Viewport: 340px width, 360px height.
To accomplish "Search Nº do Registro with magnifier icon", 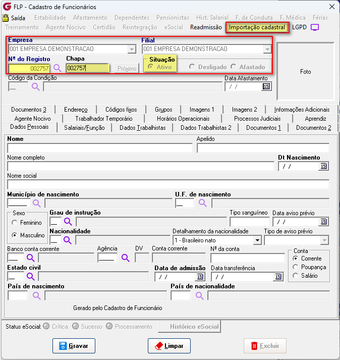I will point(57,68).
